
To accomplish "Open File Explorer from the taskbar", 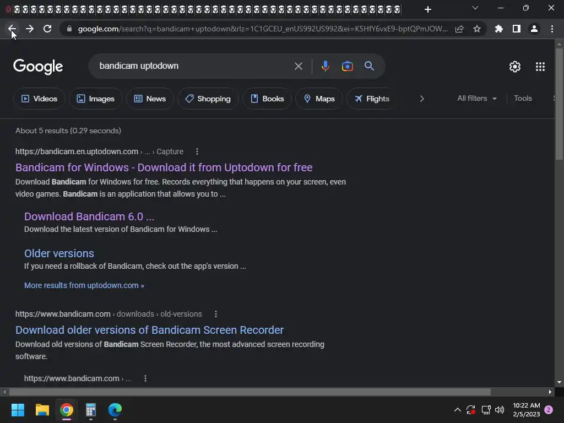I will (x=42, y=410).
